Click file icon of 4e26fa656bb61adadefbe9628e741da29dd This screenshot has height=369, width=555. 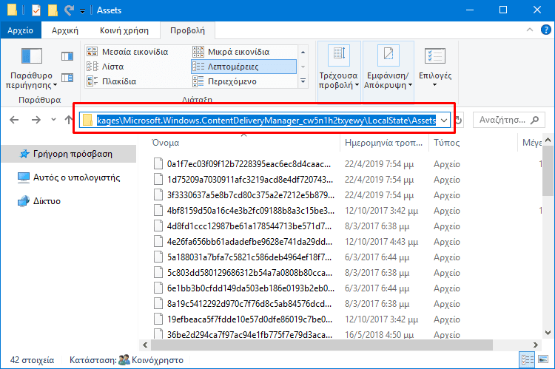[x=158, y=242]
